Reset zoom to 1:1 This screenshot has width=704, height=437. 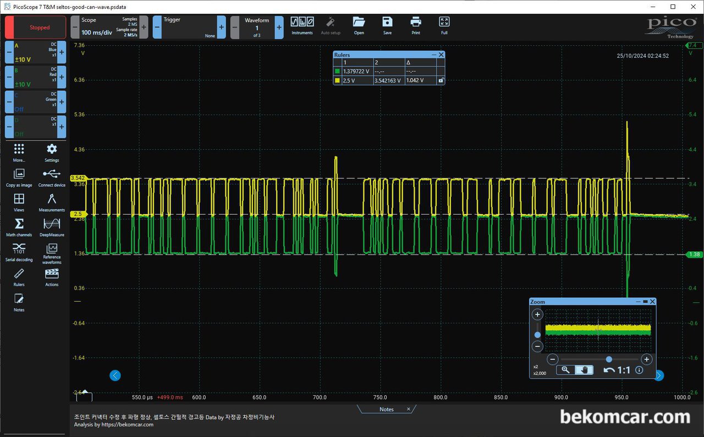(624, 370)
